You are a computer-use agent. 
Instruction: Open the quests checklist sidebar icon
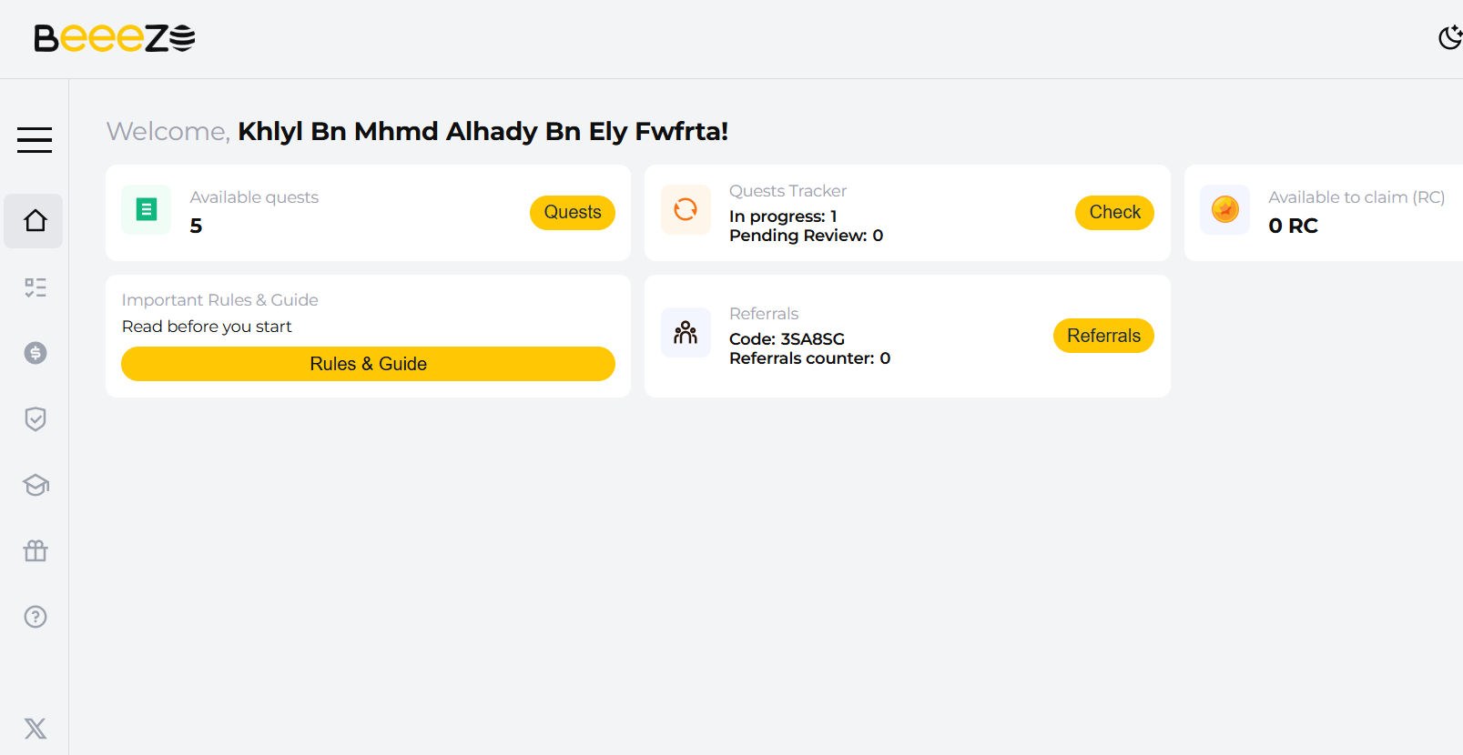coord(36,287)
